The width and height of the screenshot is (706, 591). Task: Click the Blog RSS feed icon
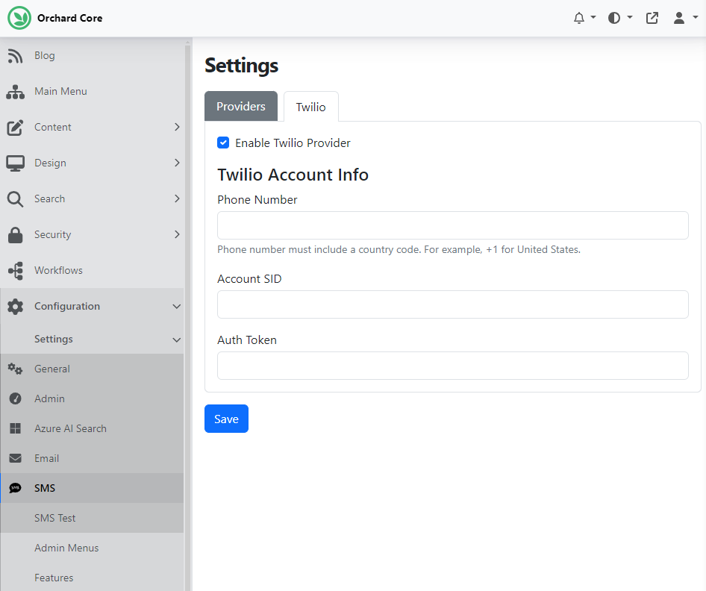tap(16, 56)
